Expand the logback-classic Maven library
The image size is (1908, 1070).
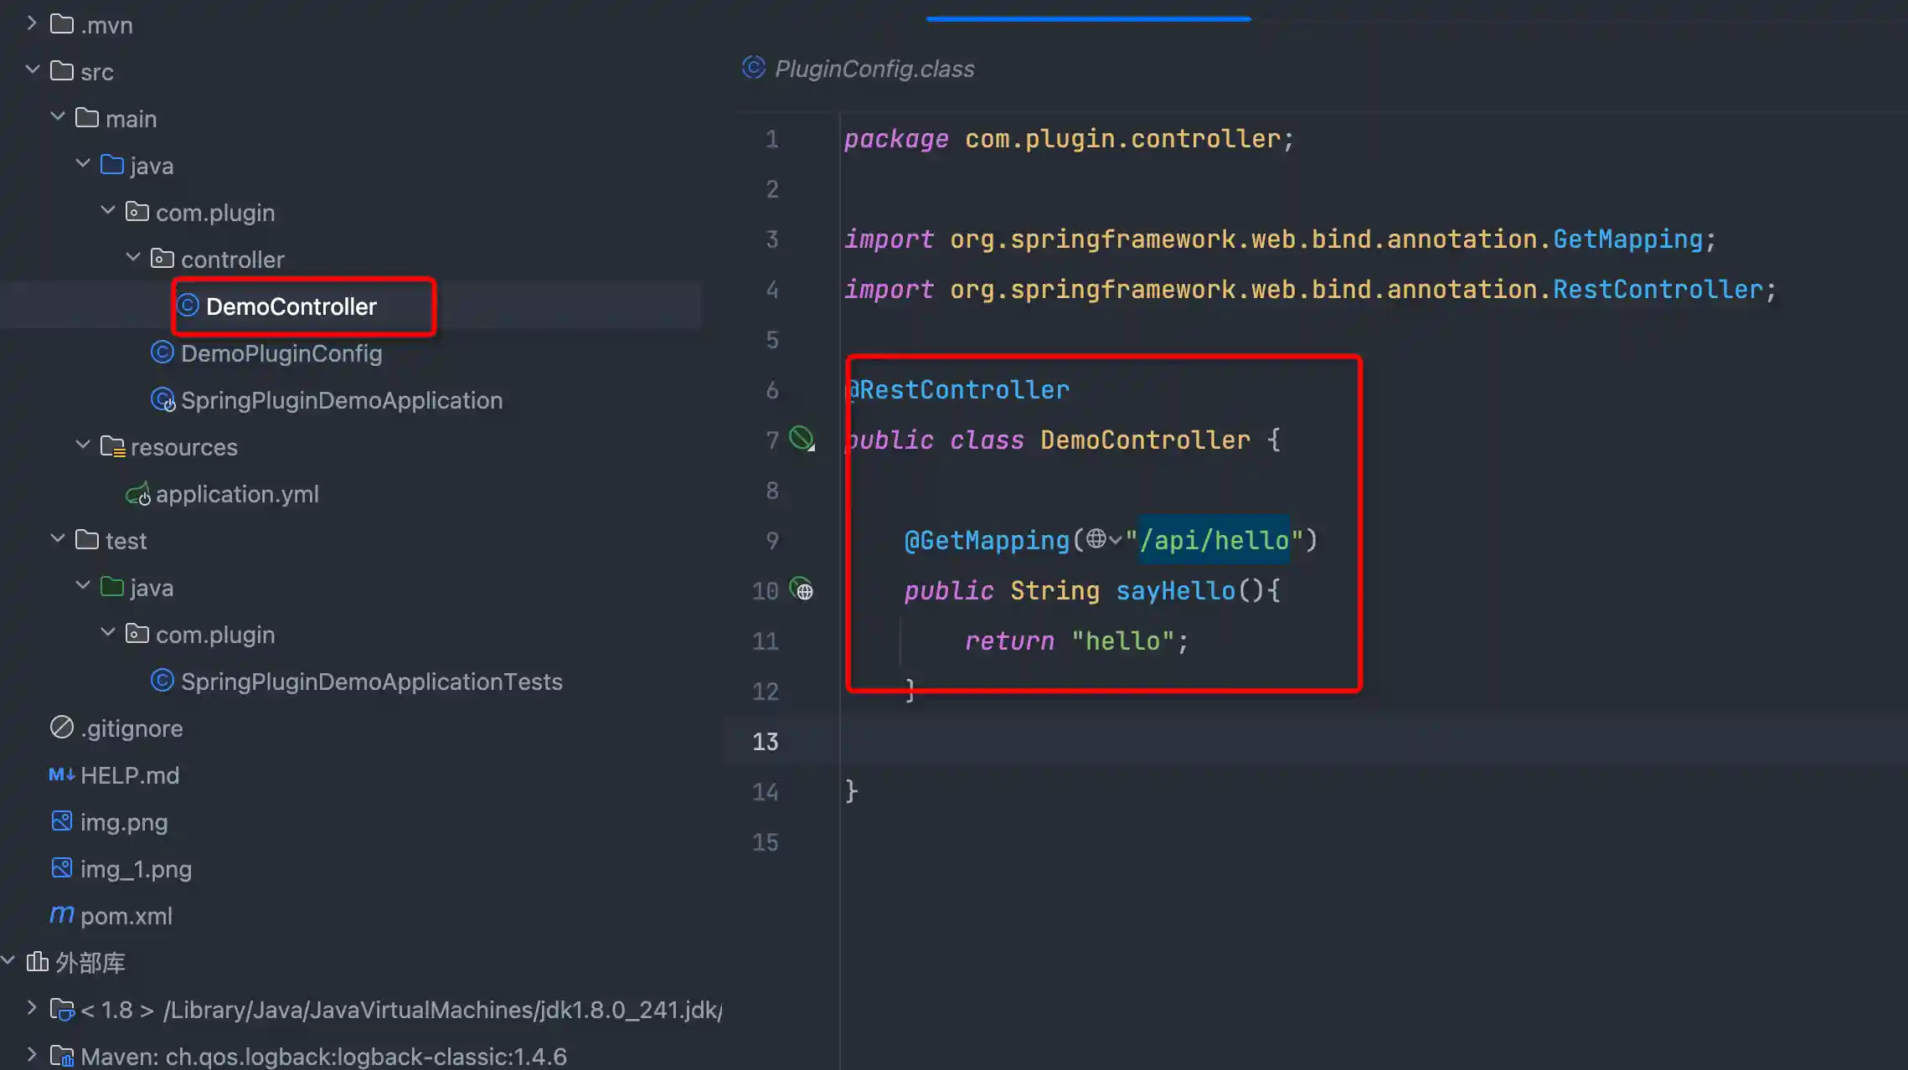point(33,1055)
